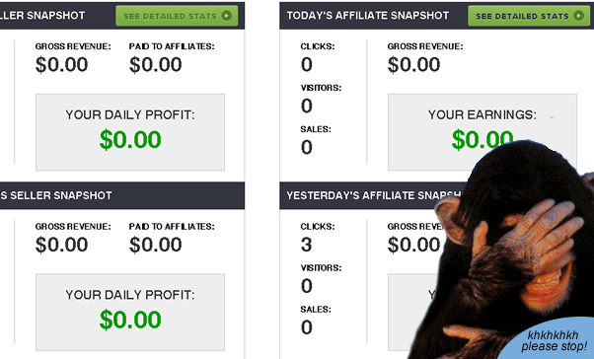Click yesterday's affiliate Sales count
This screenshot has width=594, height=359.
tap(307, 327)
